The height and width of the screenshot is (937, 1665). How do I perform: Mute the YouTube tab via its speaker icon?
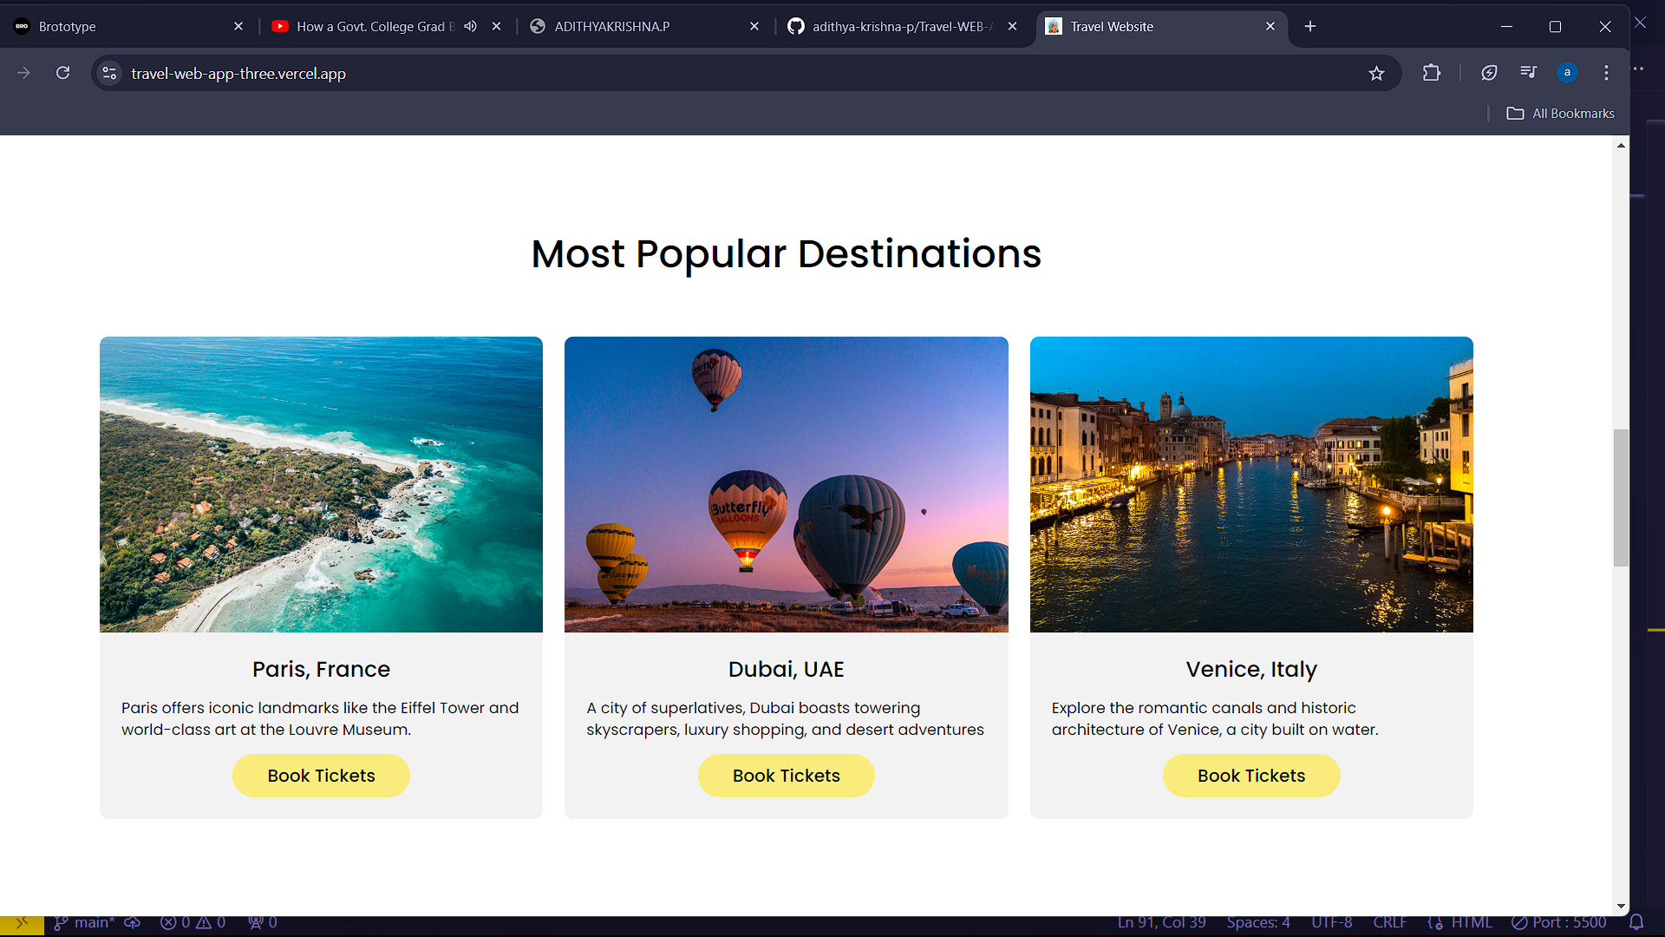click(470, 26)
